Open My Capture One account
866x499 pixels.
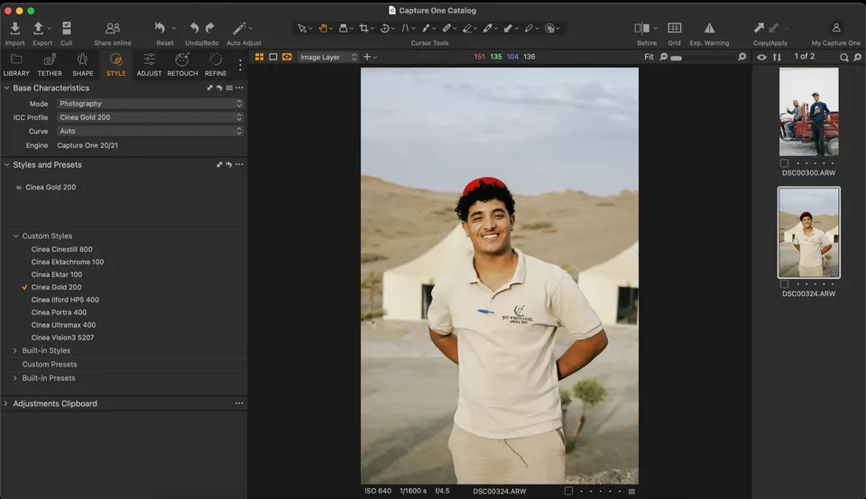tap(836, 28)
